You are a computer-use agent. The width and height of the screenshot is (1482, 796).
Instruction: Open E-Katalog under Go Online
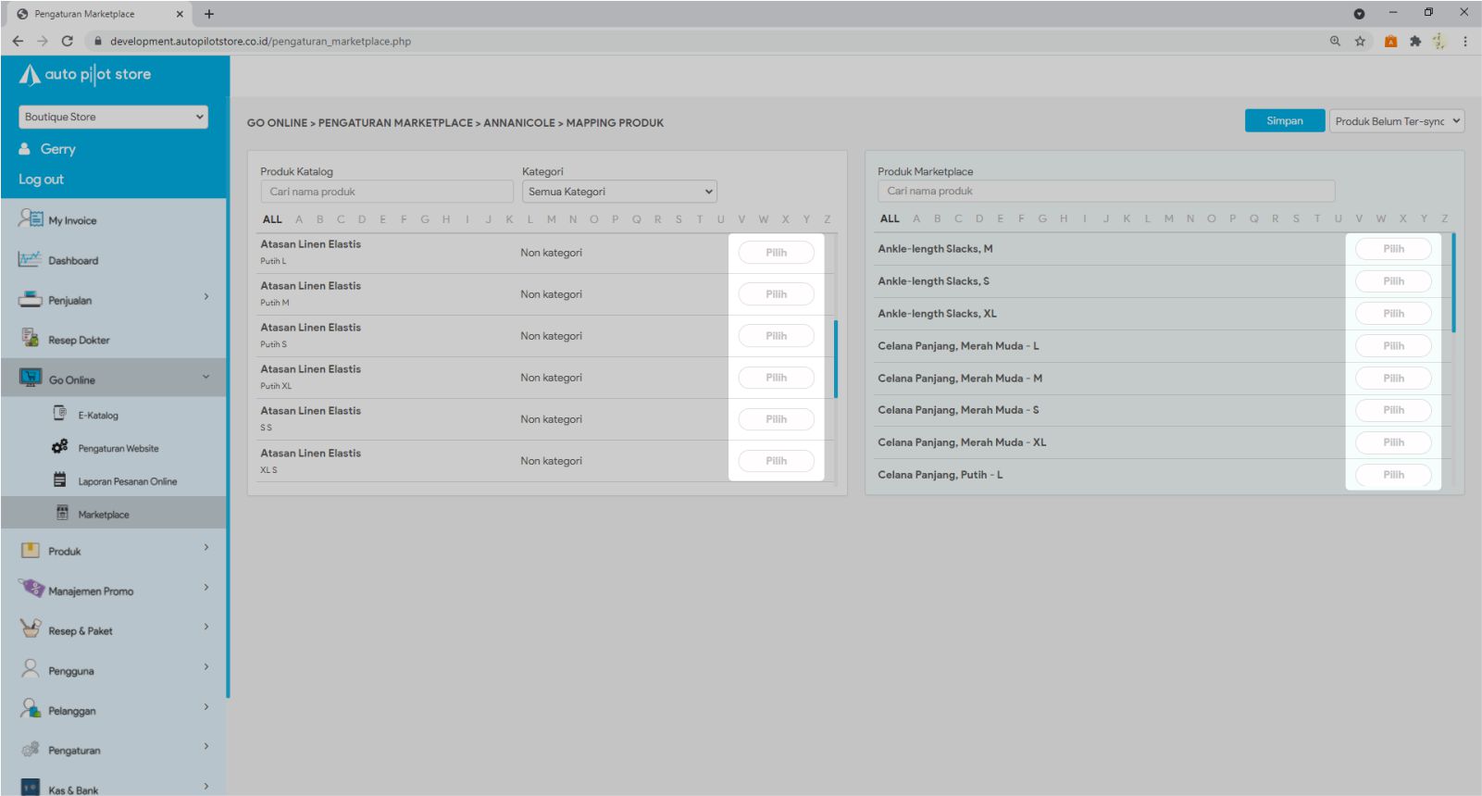60,415
